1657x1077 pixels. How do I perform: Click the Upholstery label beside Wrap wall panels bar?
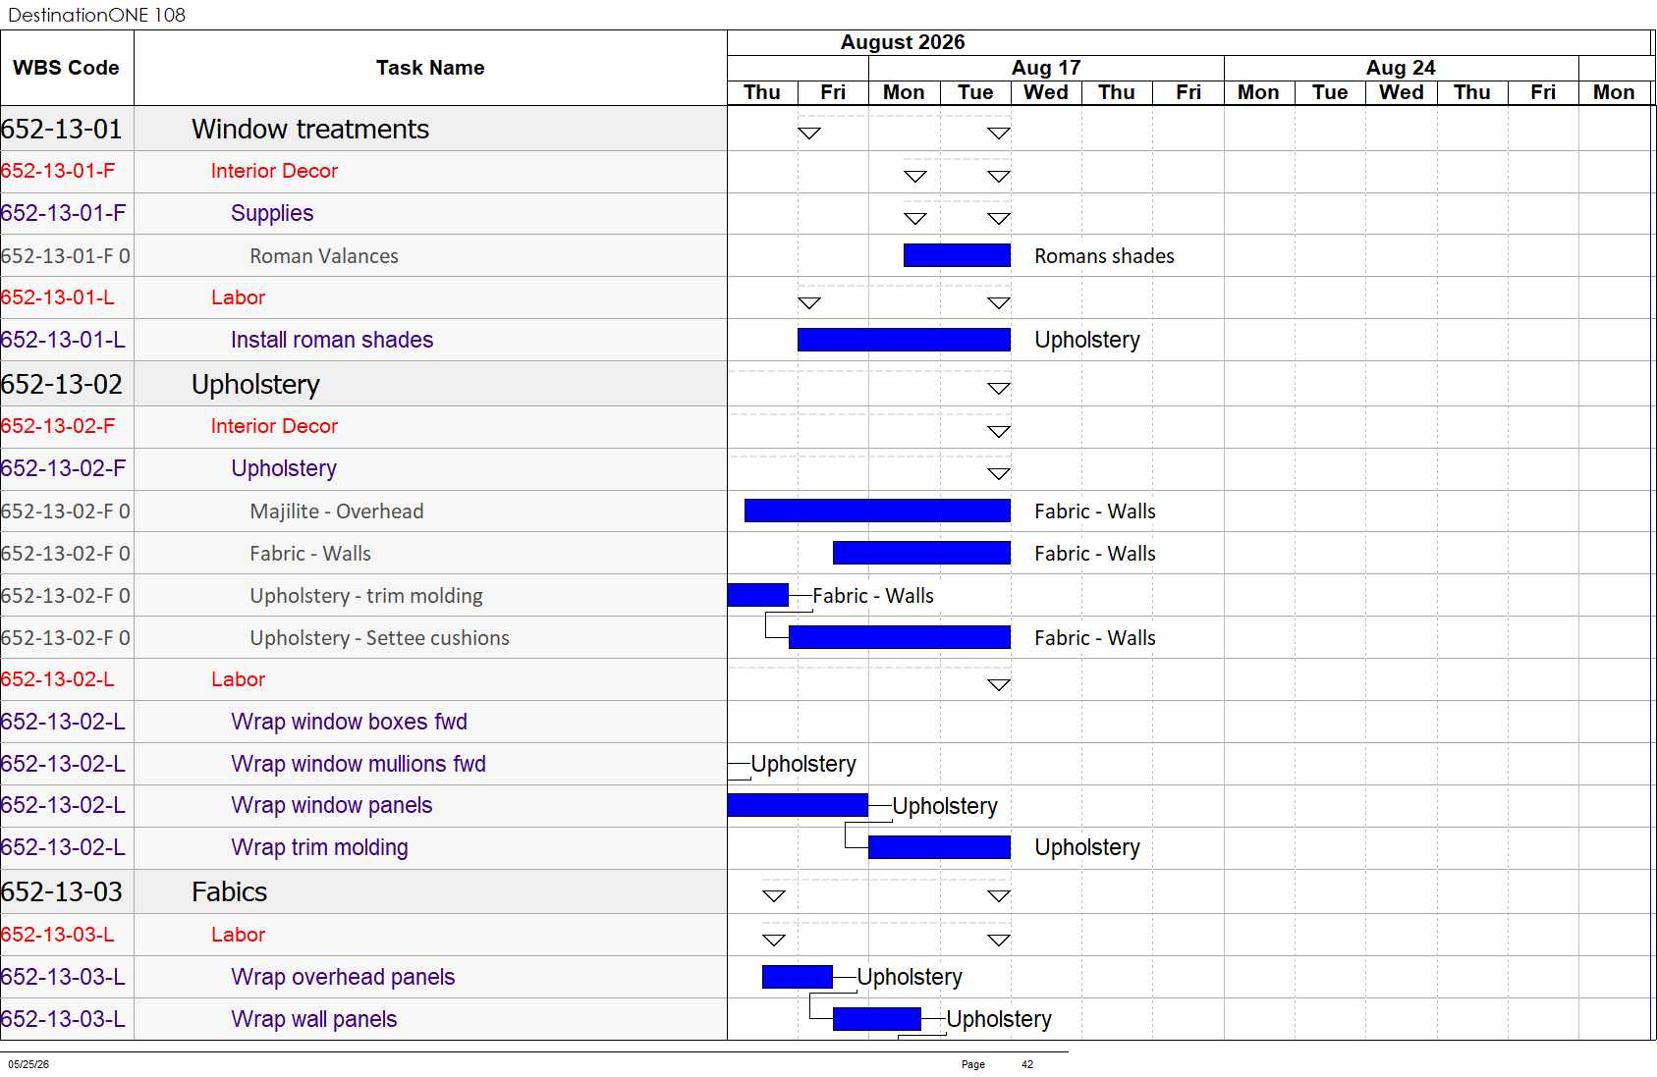999,1019
